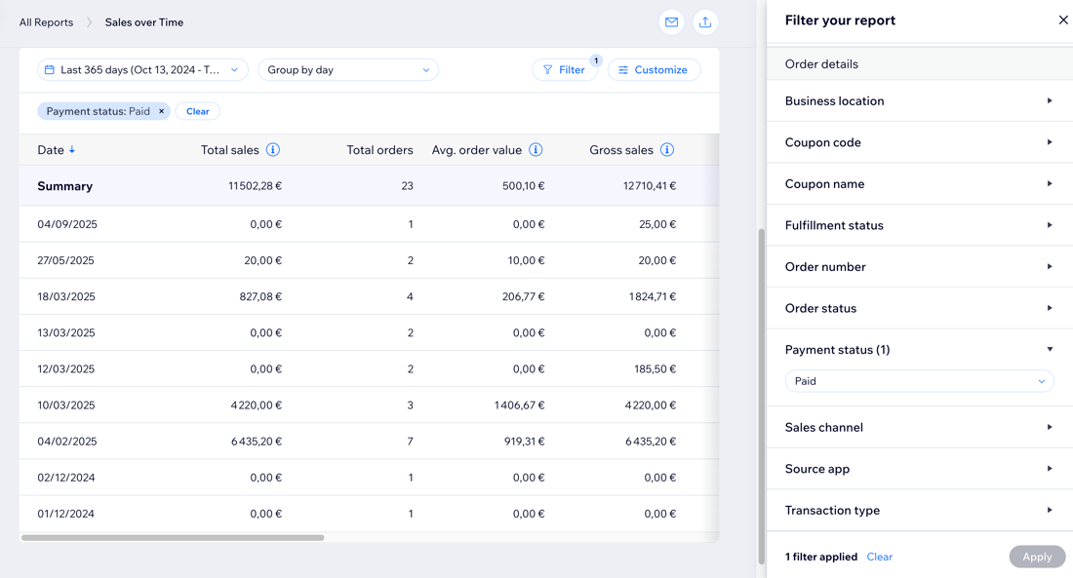Click Clear link in filter panel footer
Screen dimensions: 1073x578
[x=879, y=557]
